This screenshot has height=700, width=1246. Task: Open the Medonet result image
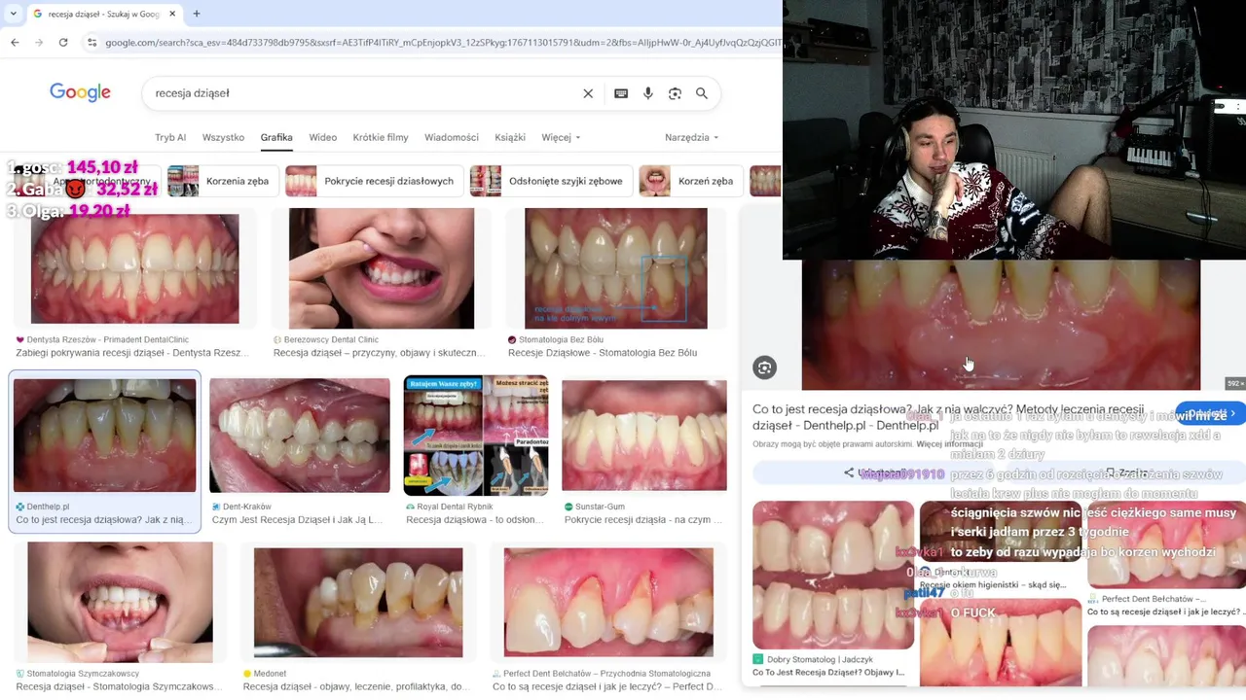pos(358,603)
